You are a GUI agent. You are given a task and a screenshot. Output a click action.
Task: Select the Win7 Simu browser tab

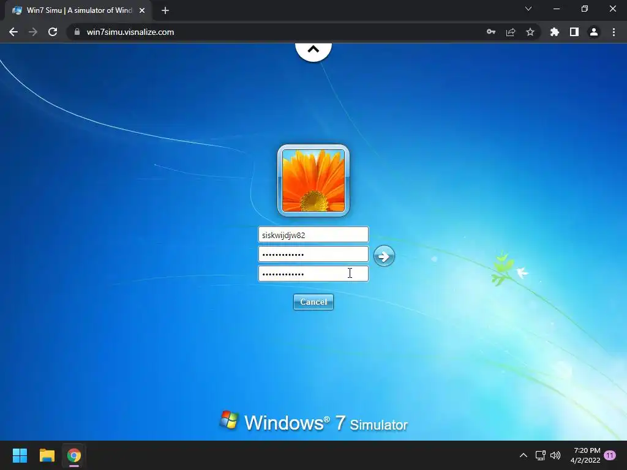coord(79,10)
